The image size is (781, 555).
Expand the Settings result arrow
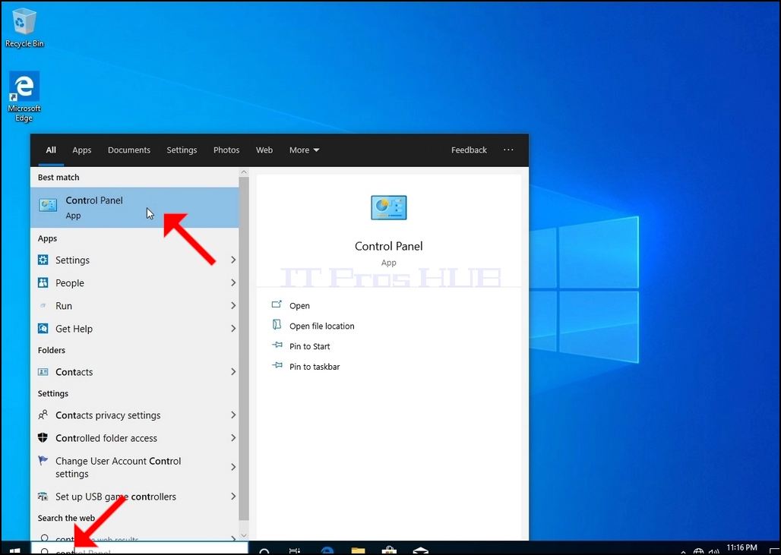click(x=233, y=260)
